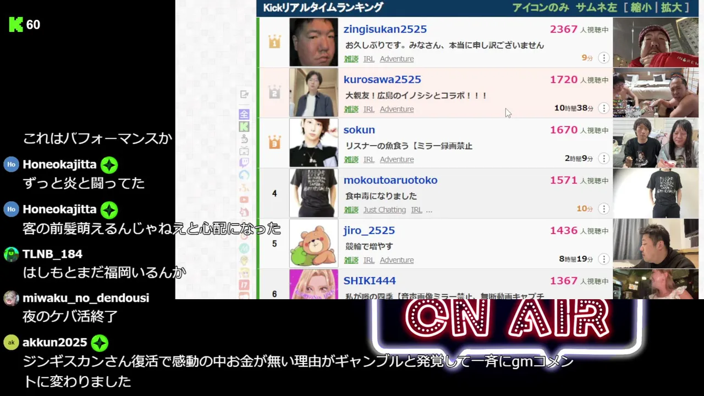The image size is (704, 396).
Task: Select the purple Twitch filter icon in the sidebar
Action: [x=244, y=163]
